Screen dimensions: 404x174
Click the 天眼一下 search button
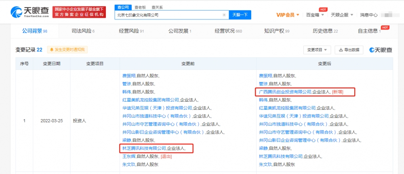click(x=240, y=15)
